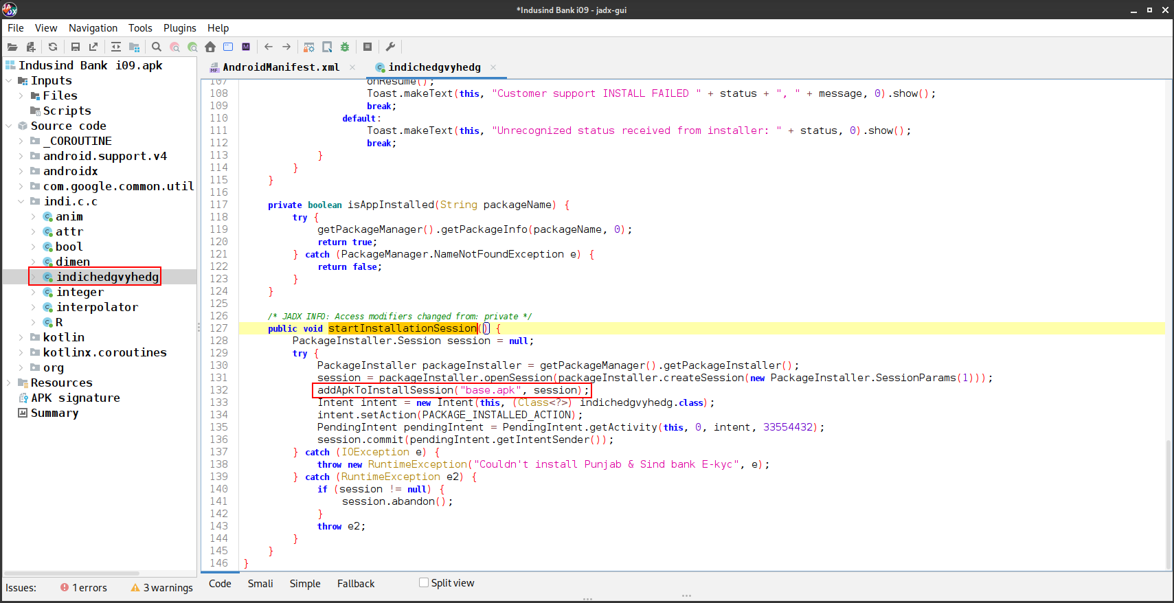Collapse the Source code node
Viewport: 1174px width, 603px height.
click(x=9, y=126)
